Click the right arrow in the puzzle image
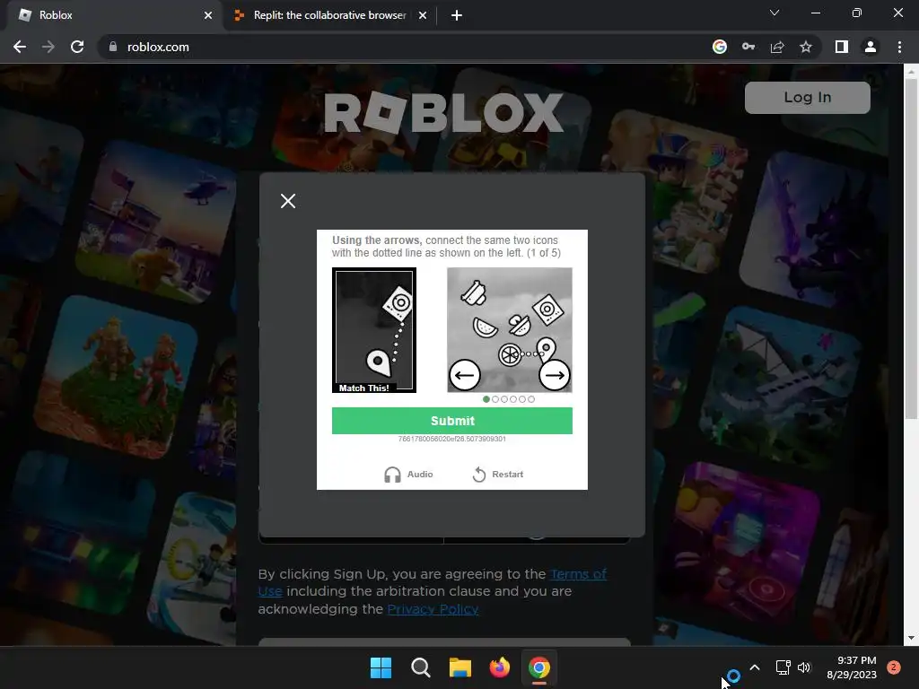The width and height of the screenshot is (919, 689). point(555,375)
